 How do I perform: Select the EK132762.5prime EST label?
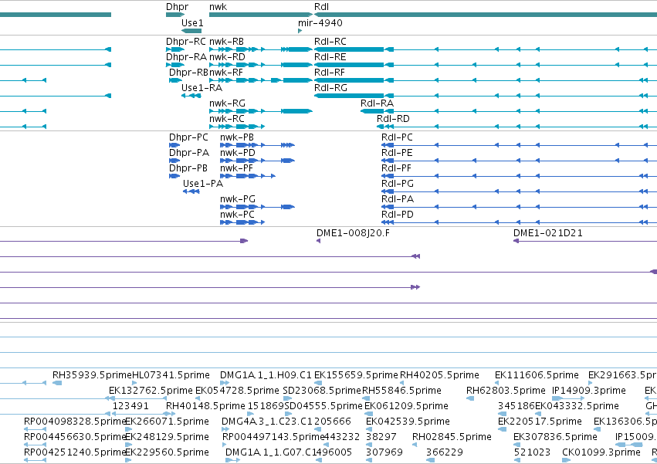[x=151, y=391]
